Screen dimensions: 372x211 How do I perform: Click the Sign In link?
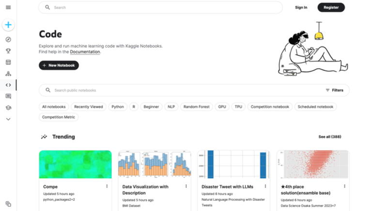coord(301,7)
